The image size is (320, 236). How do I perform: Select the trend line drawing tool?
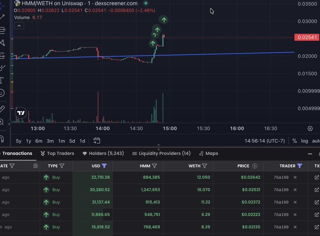2,17
